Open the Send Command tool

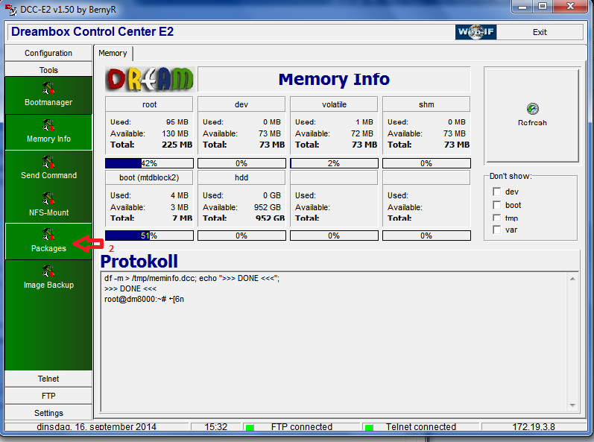[48, 168]
